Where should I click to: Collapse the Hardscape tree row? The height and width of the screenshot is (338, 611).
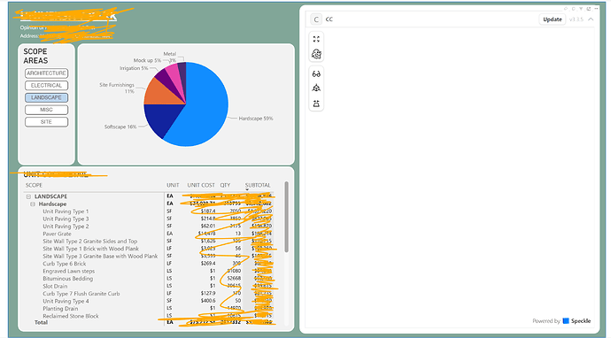point(33,204)
